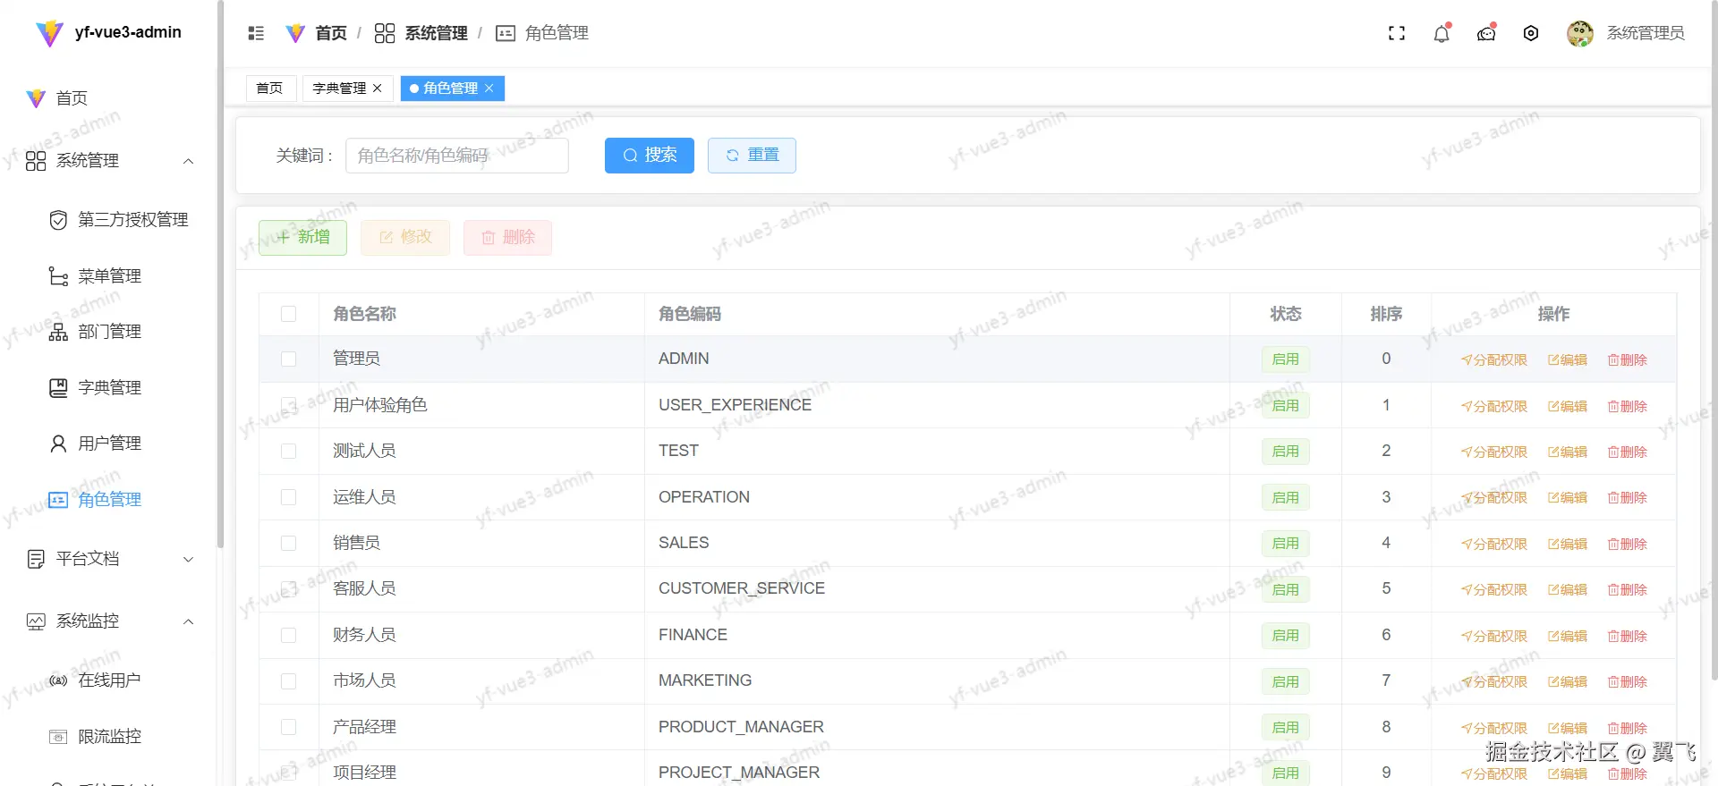Click 分配权限 for the 管理员 role
This screenshot has width=1718, height=786.
point(1494,359)
